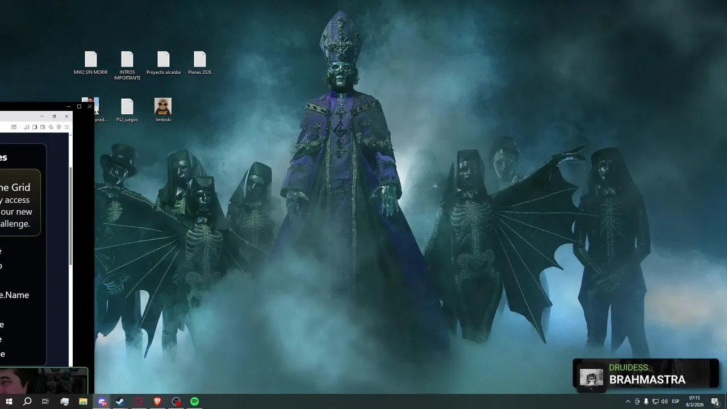Change the ESP input language
Screen dimensions: 727x409
[x=676, y=402]
